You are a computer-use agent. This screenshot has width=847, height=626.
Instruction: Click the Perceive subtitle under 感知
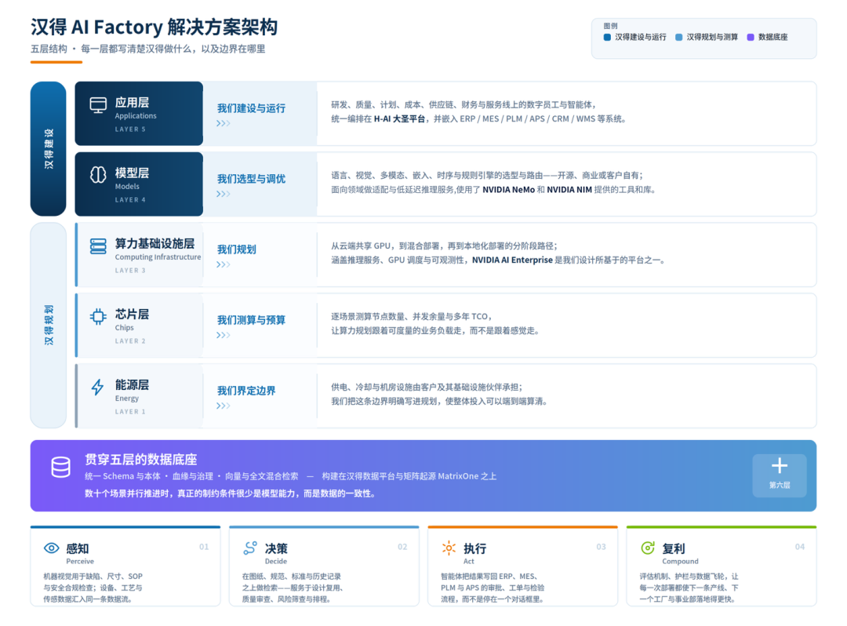coord(80,562)
